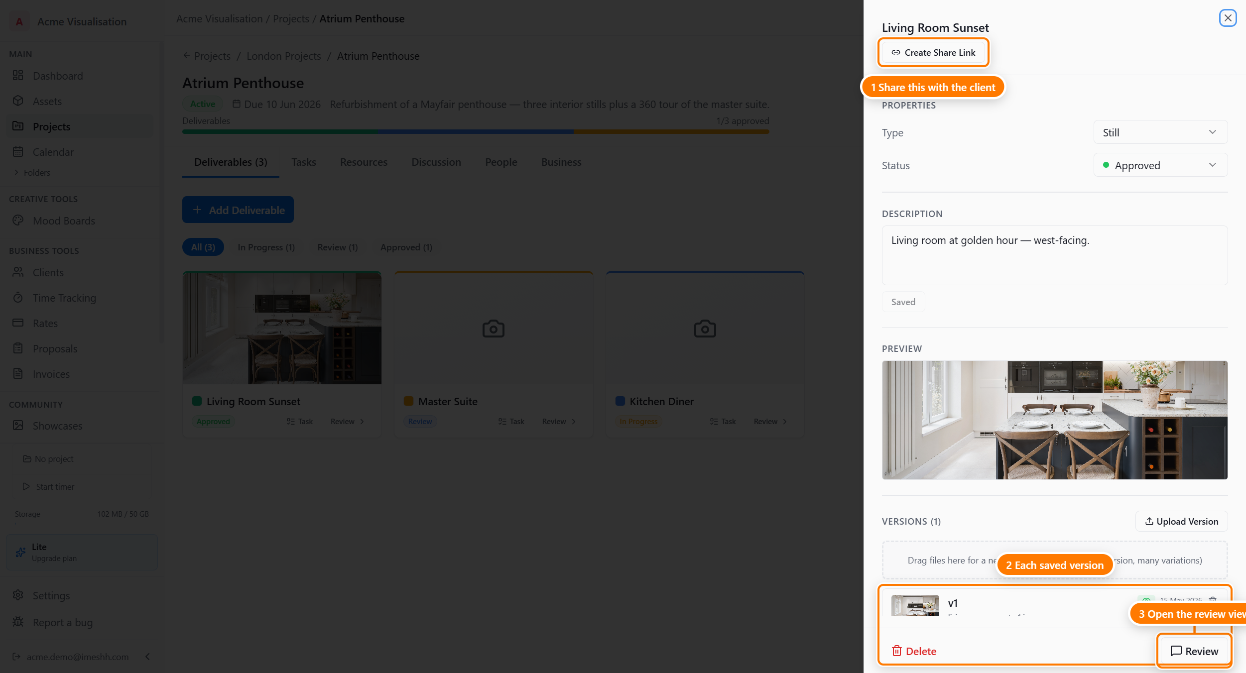This screenshot has width=1246, height=673.
Task: Open Task for Master Suite card
Action: [x=511, y=422]
